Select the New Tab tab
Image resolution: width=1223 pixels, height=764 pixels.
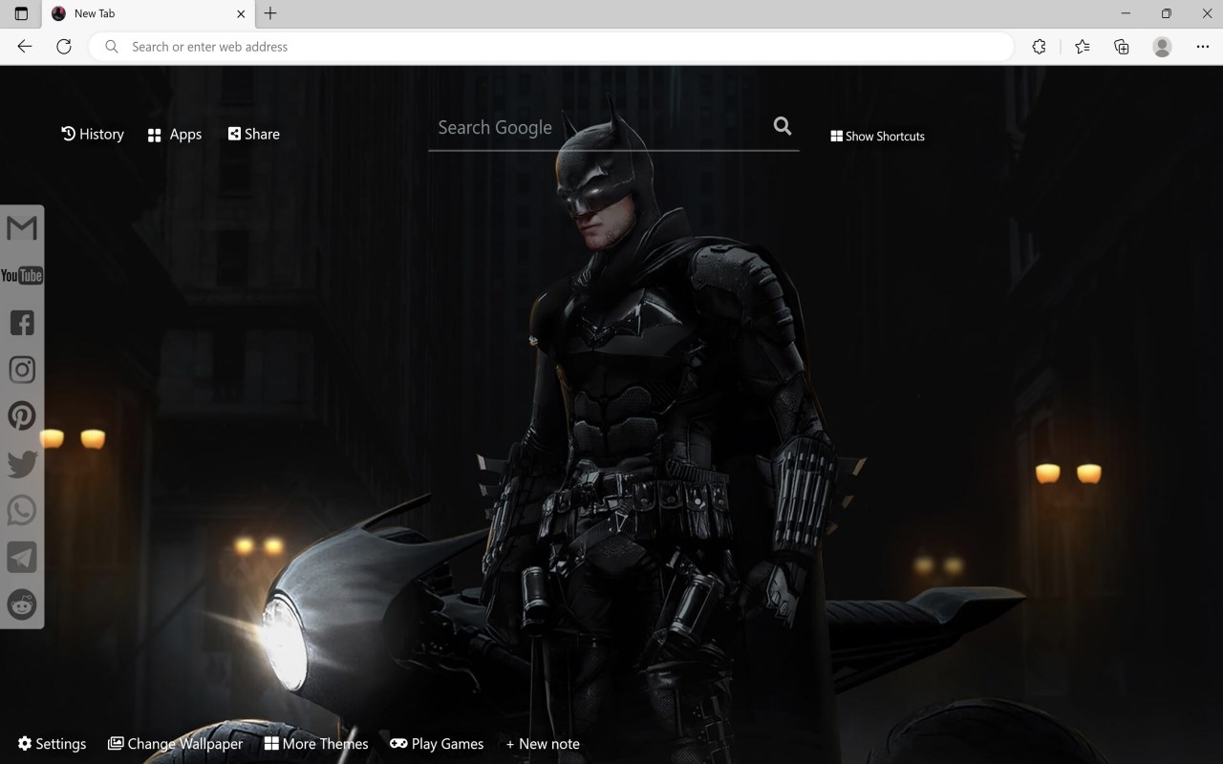click(x=148, y=13)
